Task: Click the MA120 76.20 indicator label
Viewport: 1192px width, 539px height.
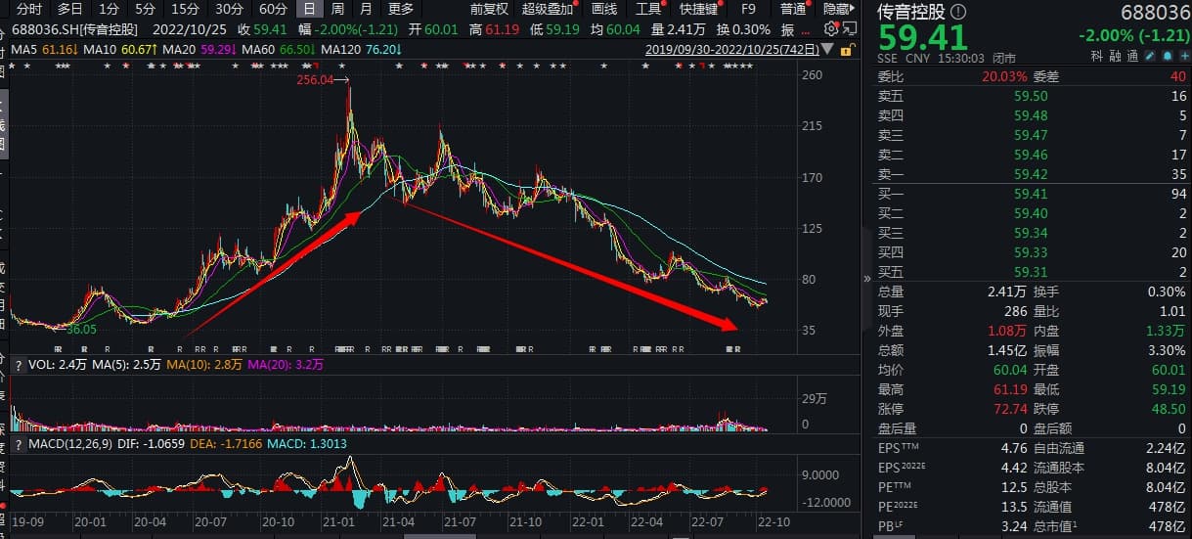Action: point(363,49)
